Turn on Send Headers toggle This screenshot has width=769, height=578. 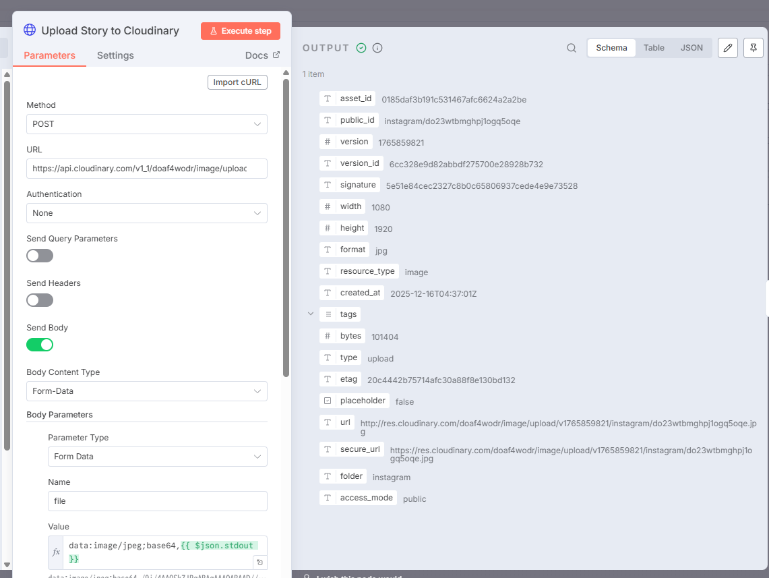tap(40, 300)
